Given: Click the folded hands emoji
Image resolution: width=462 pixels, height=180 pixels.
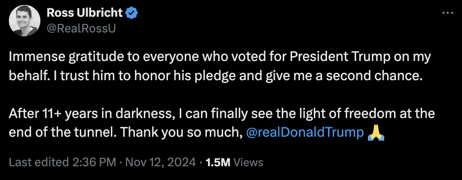Looking at the screenshot, I should pyautogui.click(x=376, y=133).
